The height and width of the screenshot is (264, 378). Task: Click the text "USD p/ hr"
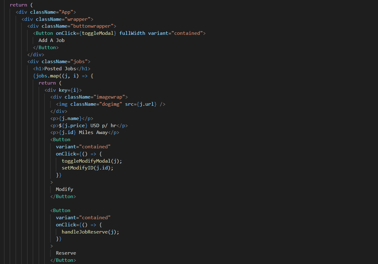pyautogui.click(x=104, y=126)
